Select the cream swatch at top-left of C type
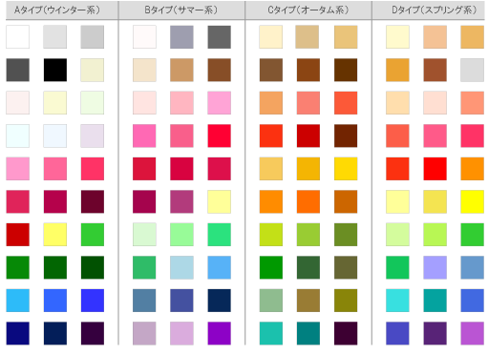Viewport: 488px width, 355px height. [271, 37]
